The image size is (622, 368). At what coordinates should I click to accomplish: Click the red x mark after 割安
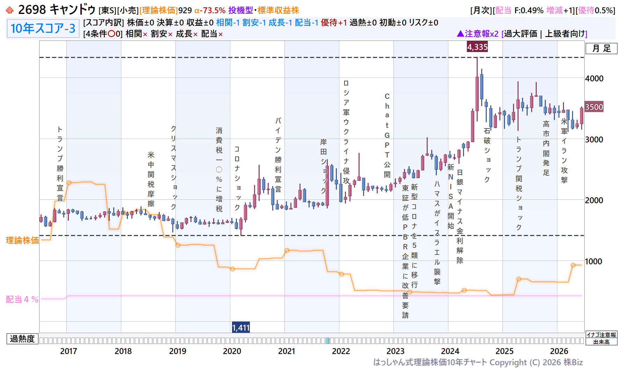(x=170, y=34)
